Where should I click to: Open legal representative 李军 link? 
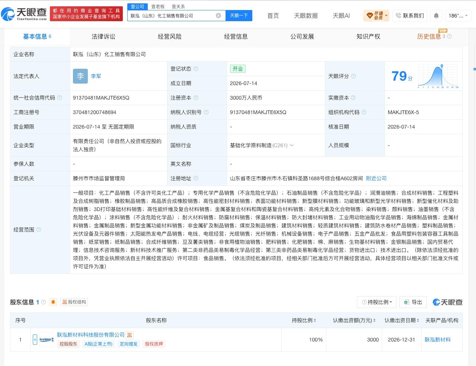96,76
